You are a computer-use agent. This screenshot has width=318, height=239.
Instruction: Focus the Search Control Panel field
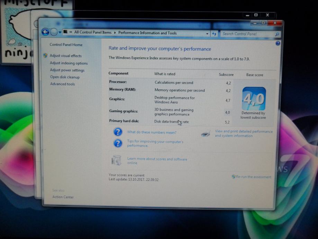tap(251, 34)
